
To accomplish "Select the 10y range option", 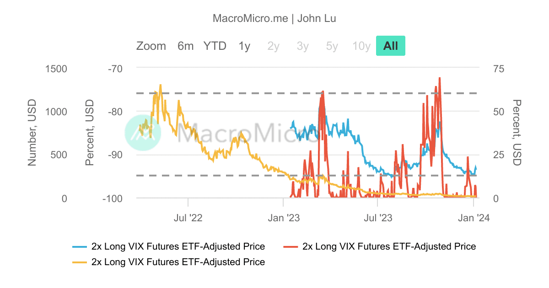I will click(x=361, y=46).
